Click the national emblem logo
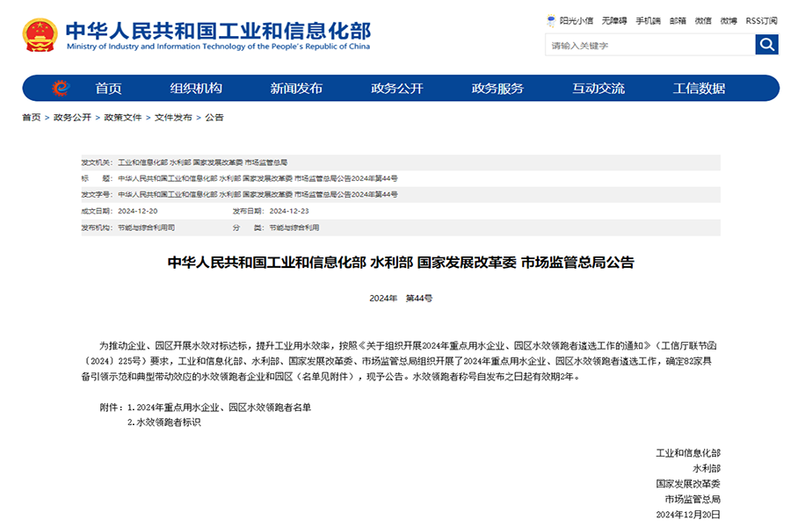This screenshot has width=791, height=527. coord(40,35)
